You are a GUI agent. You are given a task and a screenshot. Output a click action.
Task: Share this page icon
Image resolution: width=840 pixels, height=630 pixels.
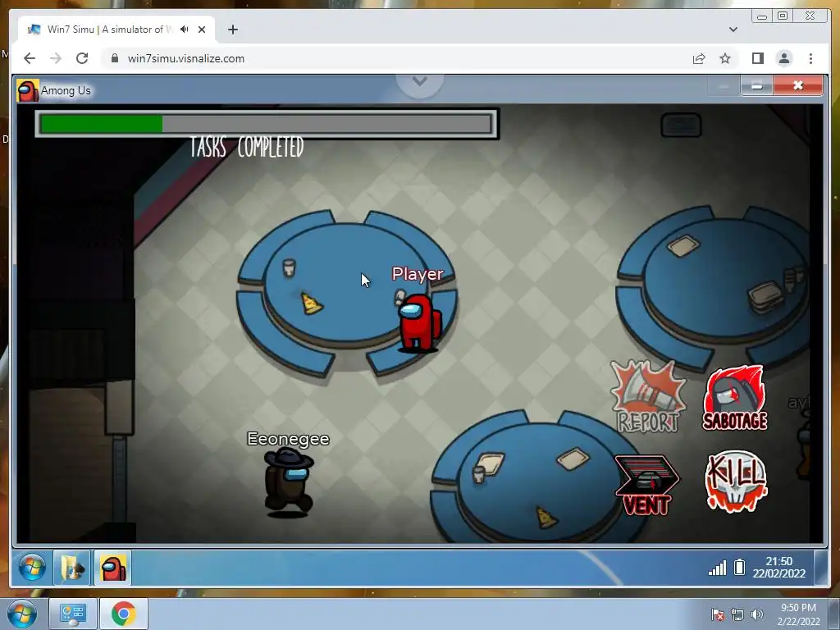coord(699,58)
